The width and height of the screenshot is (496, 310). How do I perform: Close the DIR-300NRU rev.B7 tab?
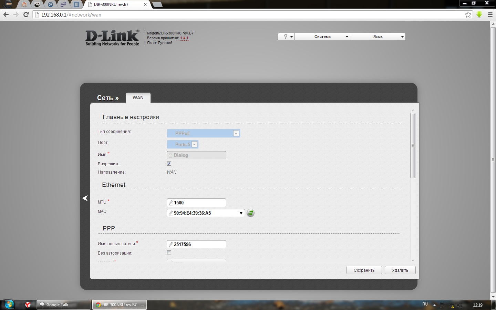[x=145, y=4]
